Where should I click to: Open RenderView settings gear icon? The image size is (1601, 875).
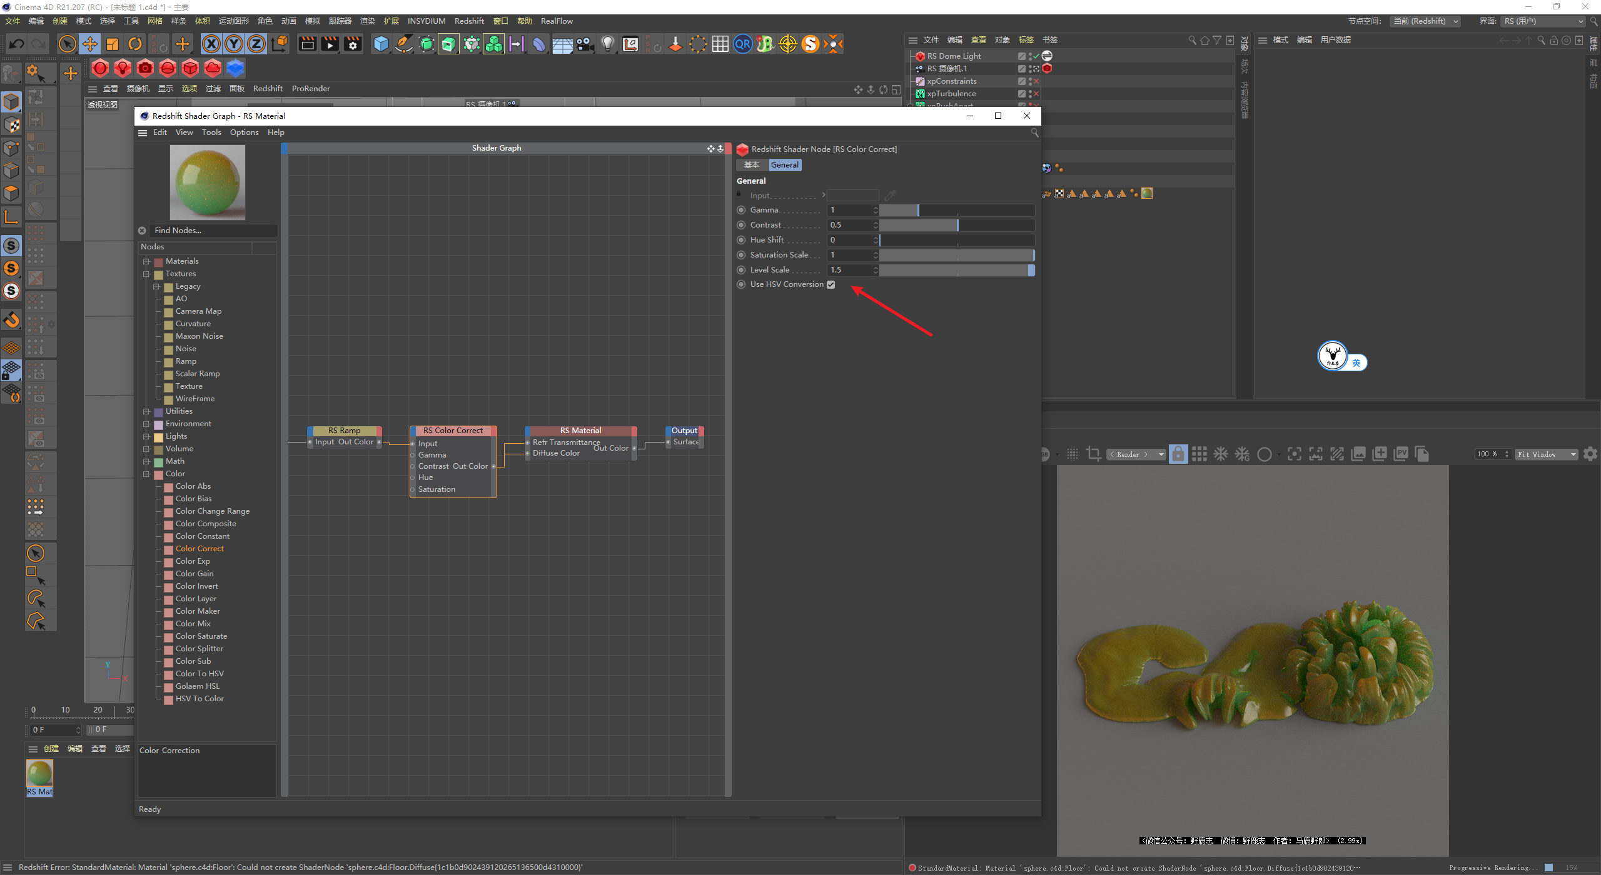pyautogui.click(x=1590, y=454)
